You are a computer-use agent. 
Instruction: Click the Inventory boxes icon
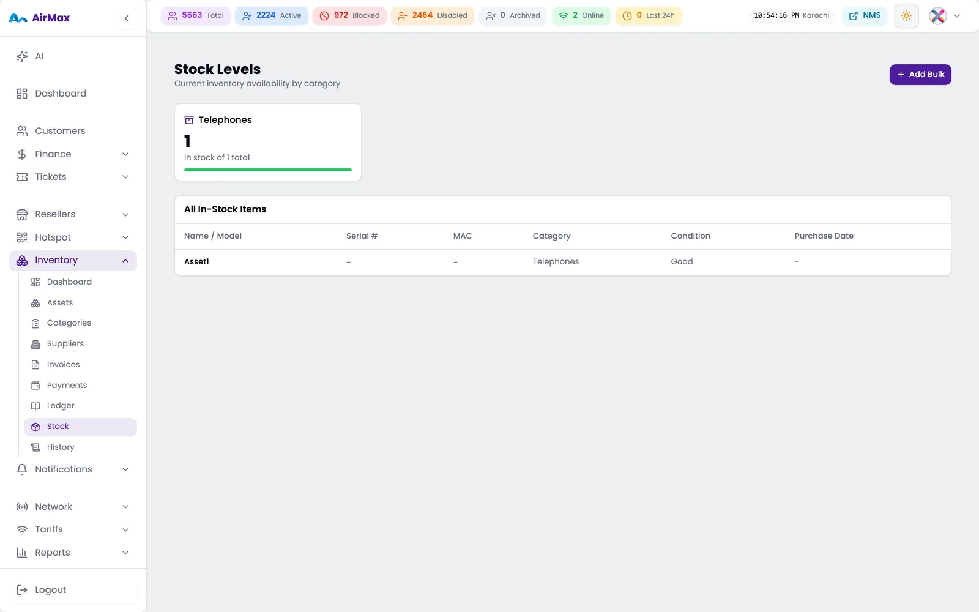pyautogui.click(x=22, y=261)
